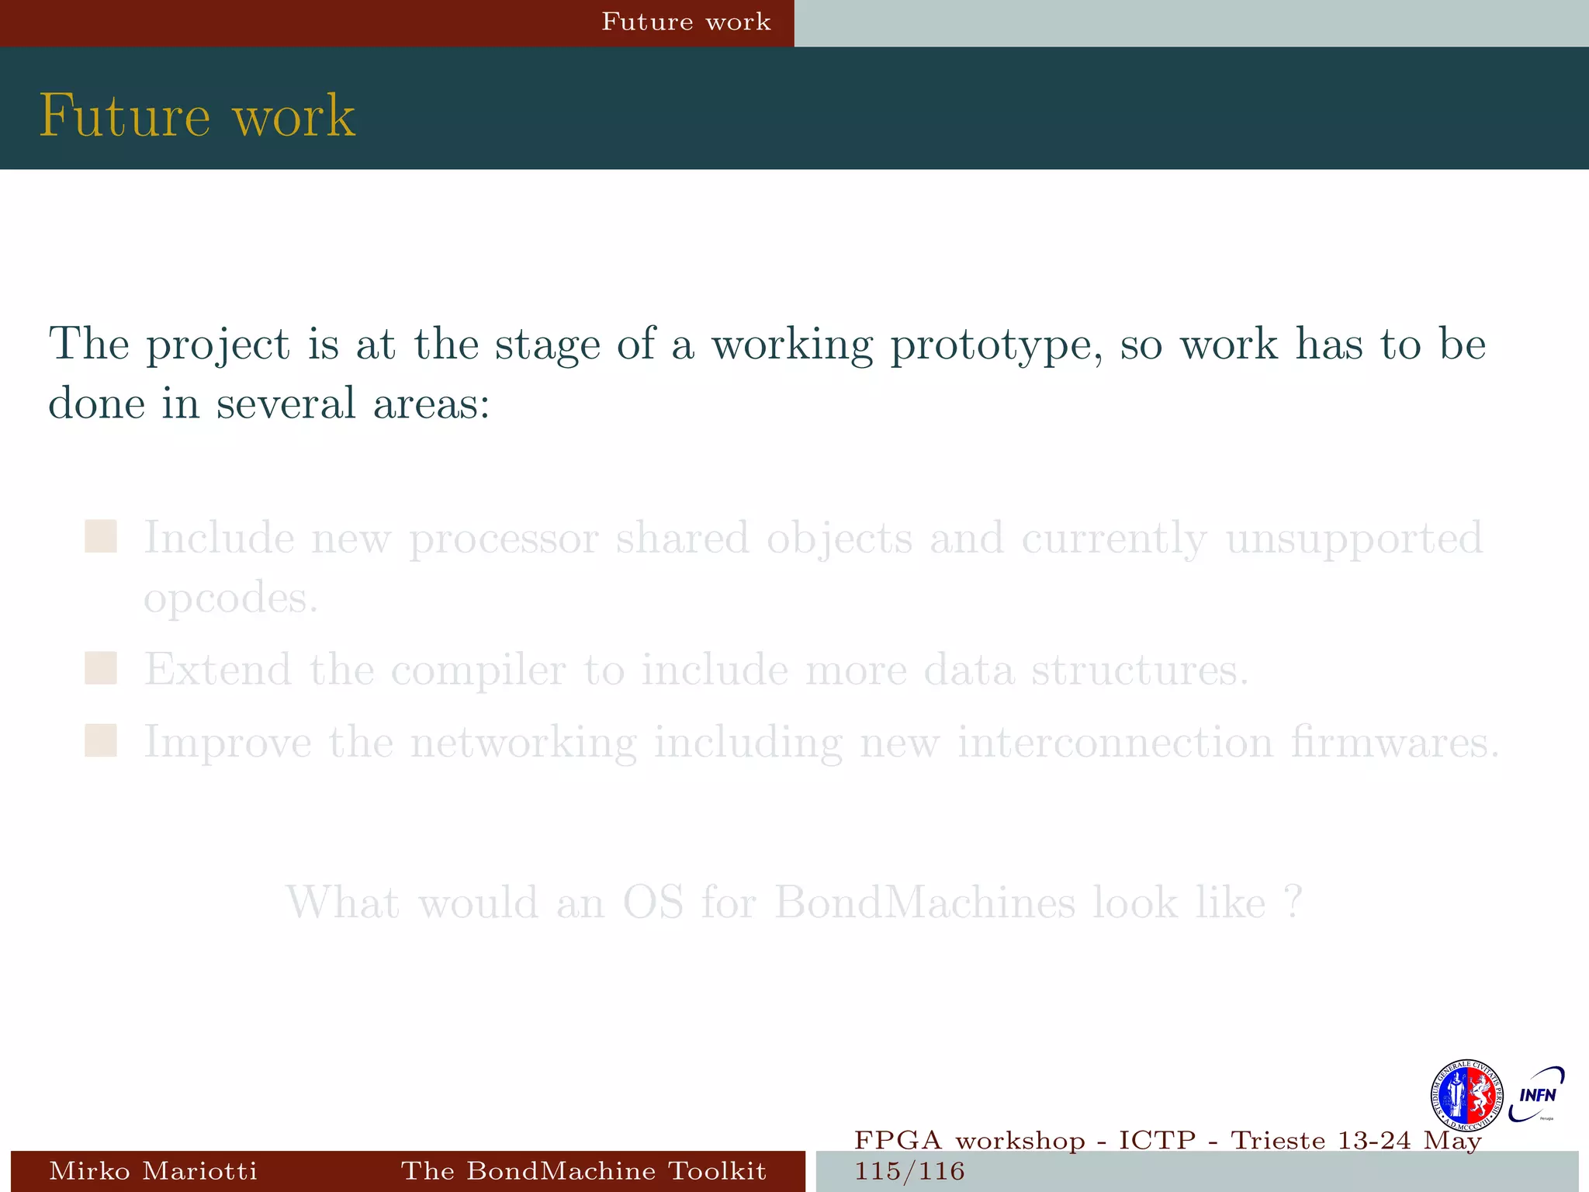Click 'Improve the networking including new interconnection firmwares.'

[822, 742]
